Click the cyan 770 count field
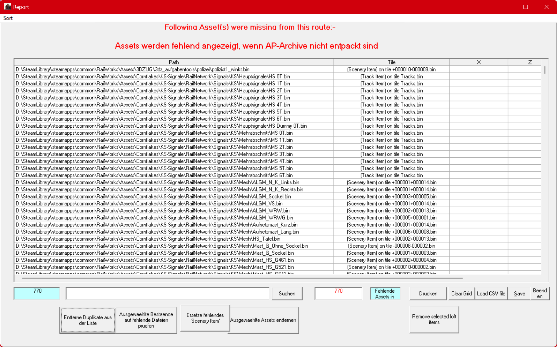 pyautogui.click(x=37, y=293)
